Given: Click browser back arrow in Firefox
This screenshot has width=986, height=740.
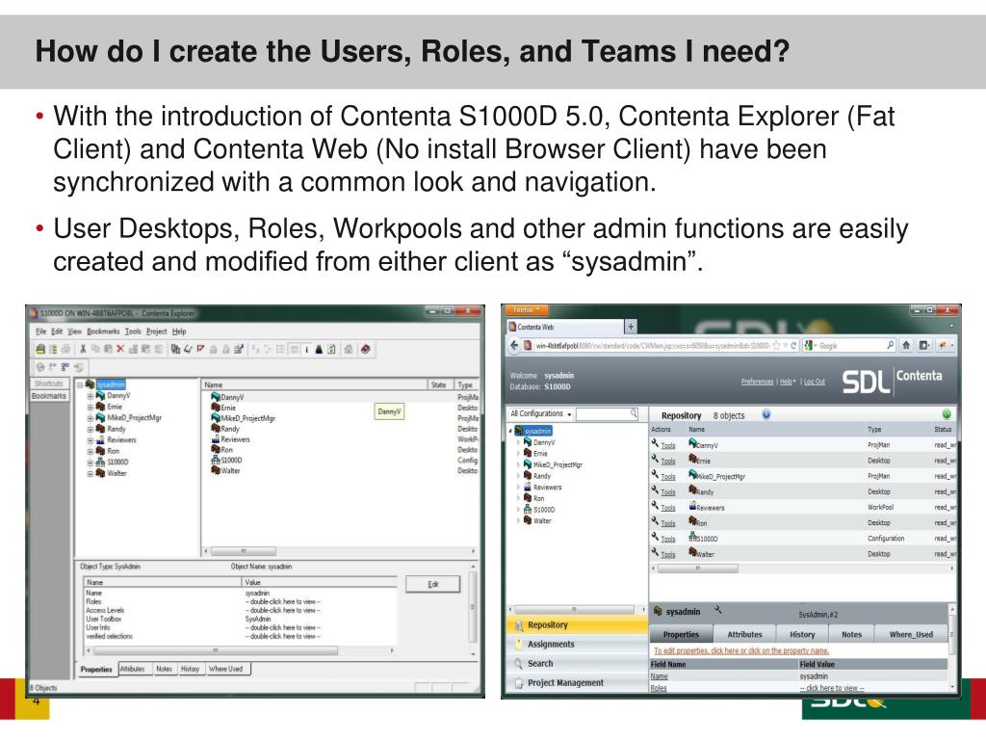Looking at the screenshot, I should pos(514,346).
